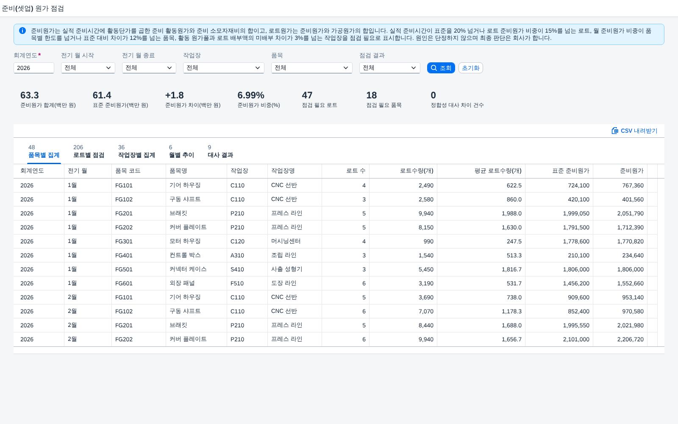Click the 준비원가 차이 value +1.8

coord(175,95)
